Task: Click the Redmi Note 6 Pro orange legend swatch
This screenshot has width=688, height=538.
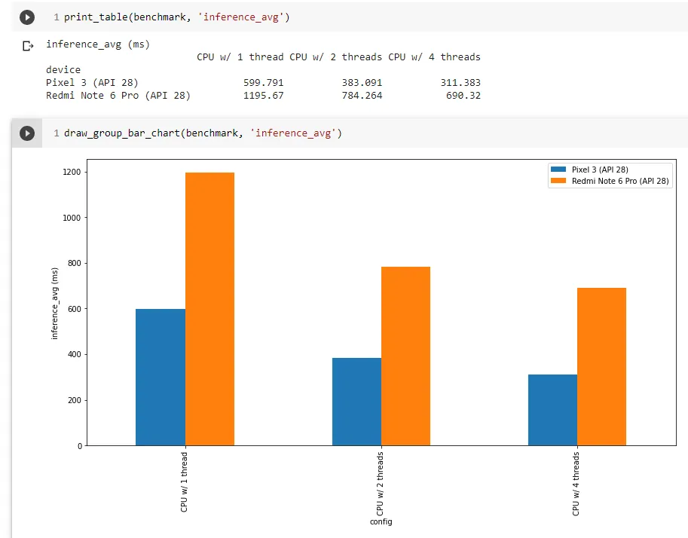Action: tap(558, 180)
